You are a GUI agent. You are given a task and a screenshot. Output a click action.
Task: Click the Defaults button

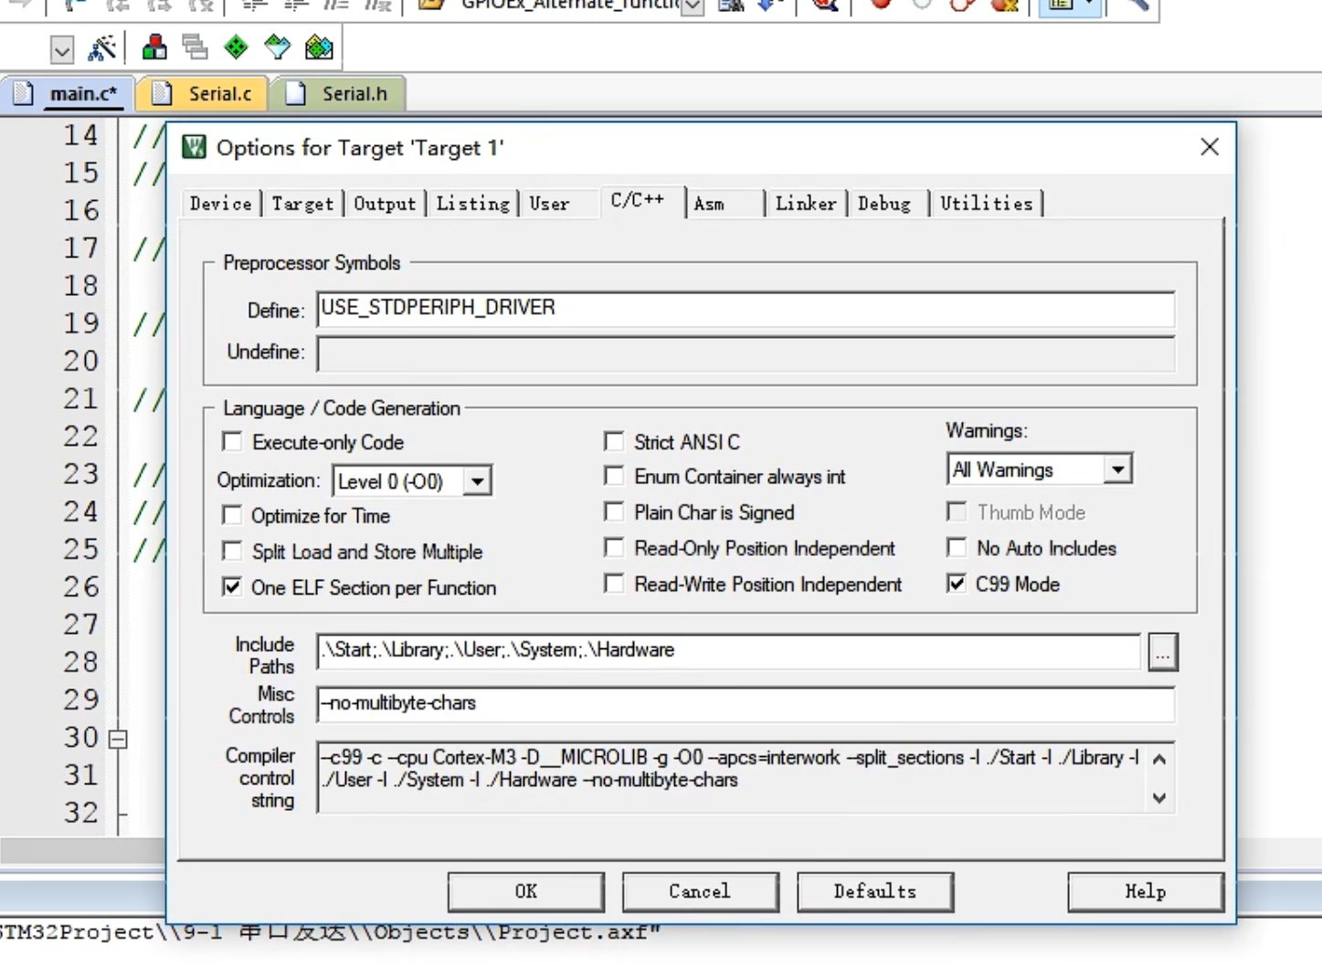click(x=874, y=891)
